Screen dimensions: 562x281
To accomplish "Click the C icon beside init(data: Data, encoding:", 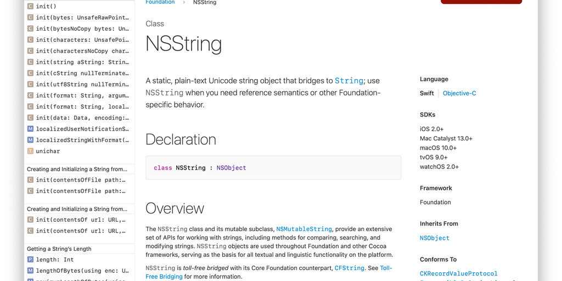I will tap(31, 117).
